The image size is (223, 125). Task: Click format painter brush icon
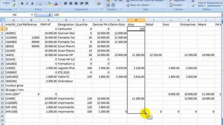coord(14,5)
